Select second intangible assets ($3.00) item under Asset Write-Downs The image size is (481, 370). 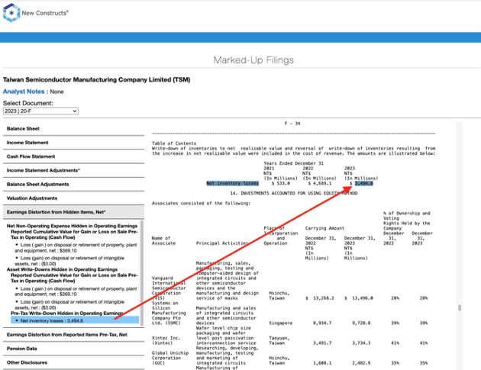click(x=69, y=304)
